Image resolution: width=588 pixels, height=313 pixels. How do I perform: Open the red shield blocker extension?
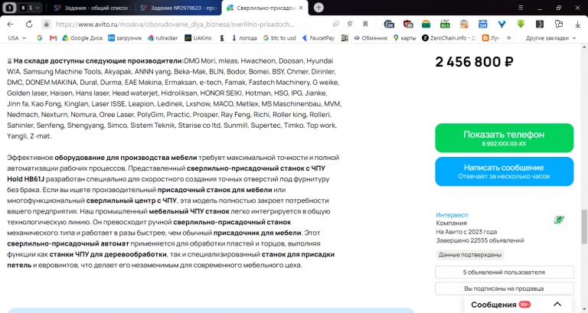(x=407, y=24)
